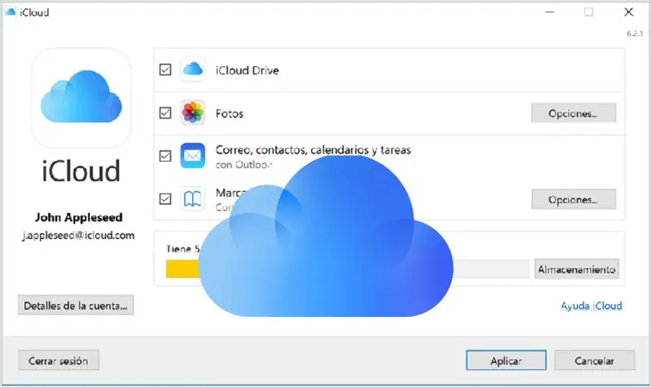Open the Ayuda iCloud link
Viewport: 651px width, 387px height.
[592, 306]
